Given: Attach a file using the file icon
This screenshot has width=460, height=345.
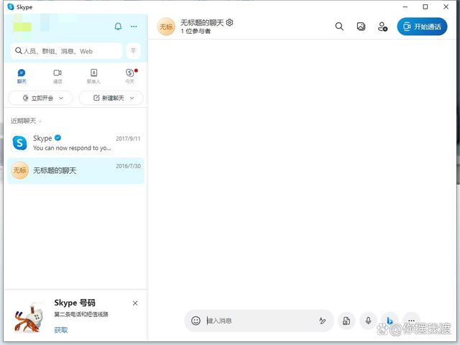Looking at the screenshot, I should click(346, 321).
